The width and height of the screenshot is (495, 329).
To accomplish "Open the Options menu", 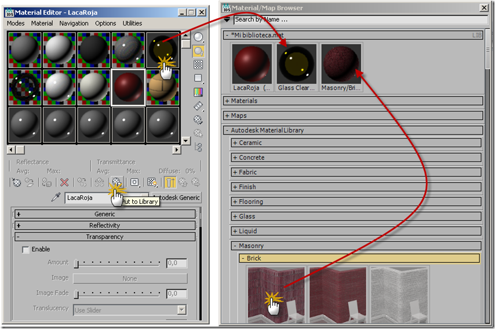I will pyautogui.click(x=105, y=23).
